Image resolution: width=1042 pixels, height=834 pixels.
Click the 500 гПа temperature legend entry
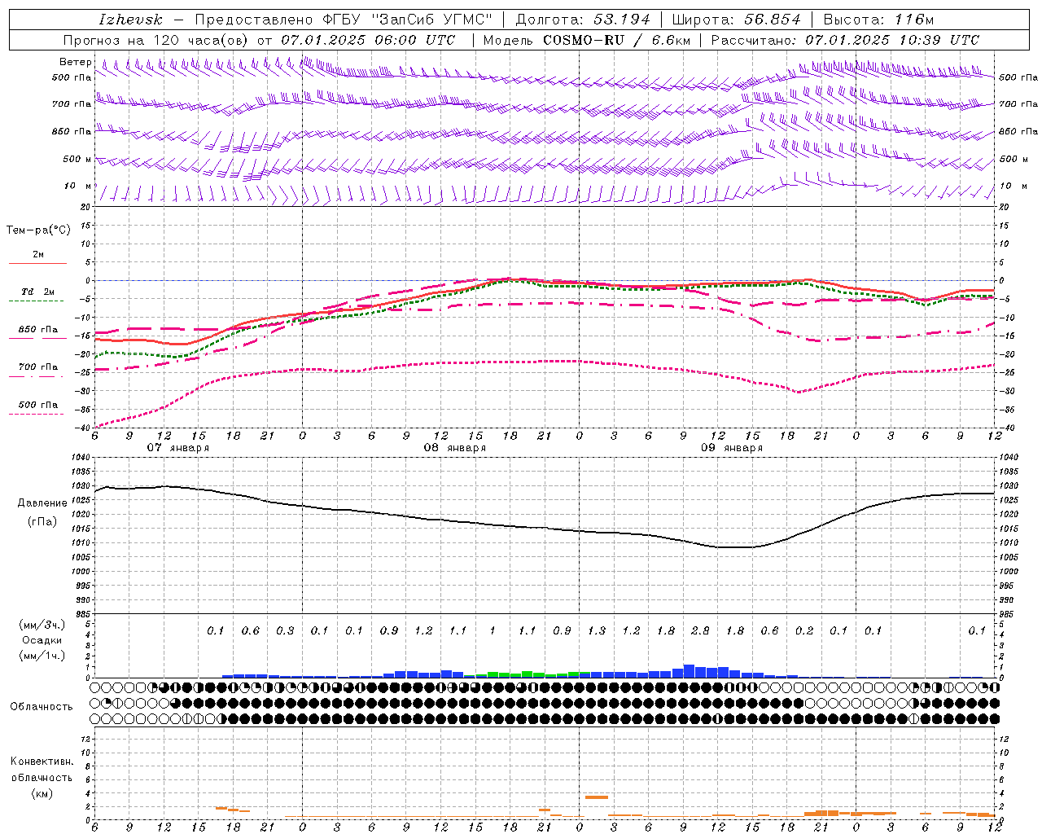click(x=38, y=405)
